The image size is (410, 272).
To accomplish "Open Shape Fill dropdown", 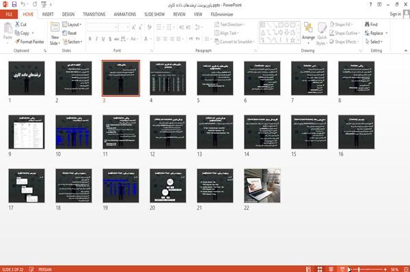I will click(341, 25).
